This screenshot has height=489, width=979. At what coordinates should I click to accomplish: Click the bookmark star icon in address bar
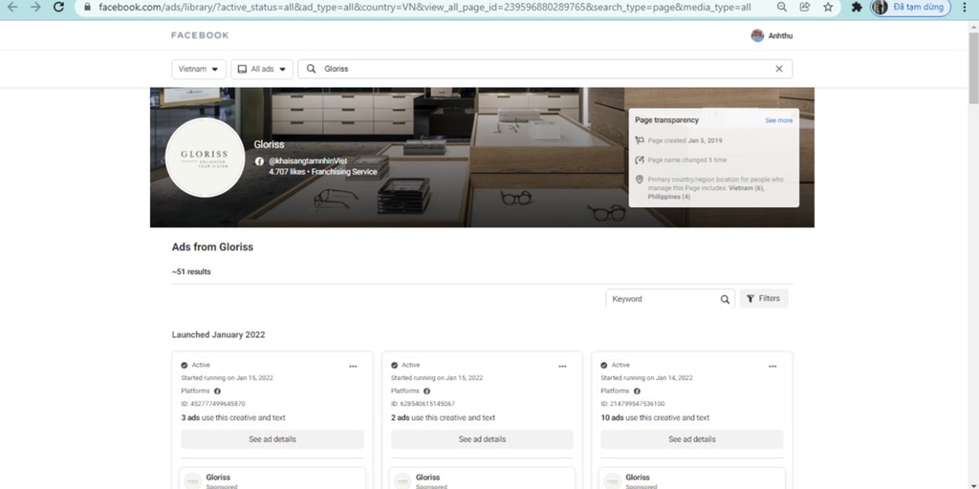(828, 7)
